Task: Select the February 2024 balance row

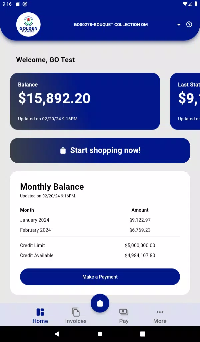Action: point(100,230)
